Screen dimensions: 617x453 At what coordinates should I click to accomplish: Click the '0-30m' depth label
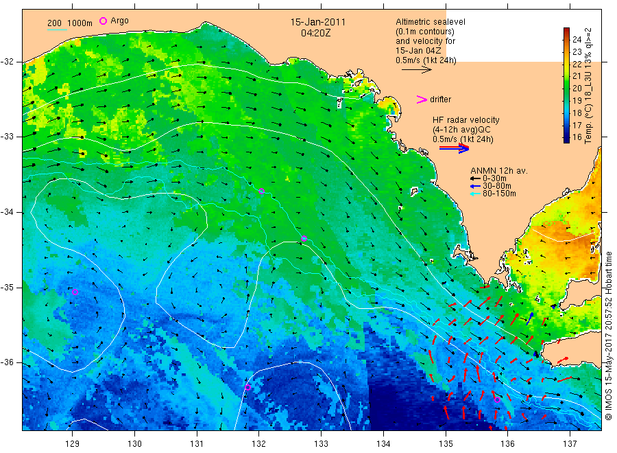[x=494, y=178]
